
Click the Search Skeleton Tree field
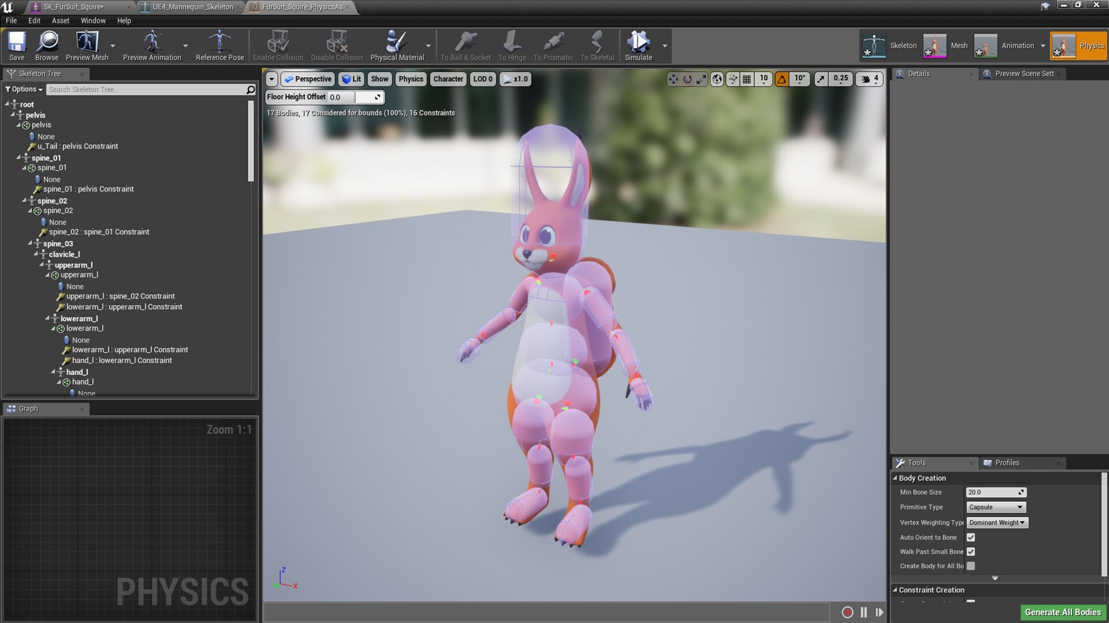(x=144, y=89)
